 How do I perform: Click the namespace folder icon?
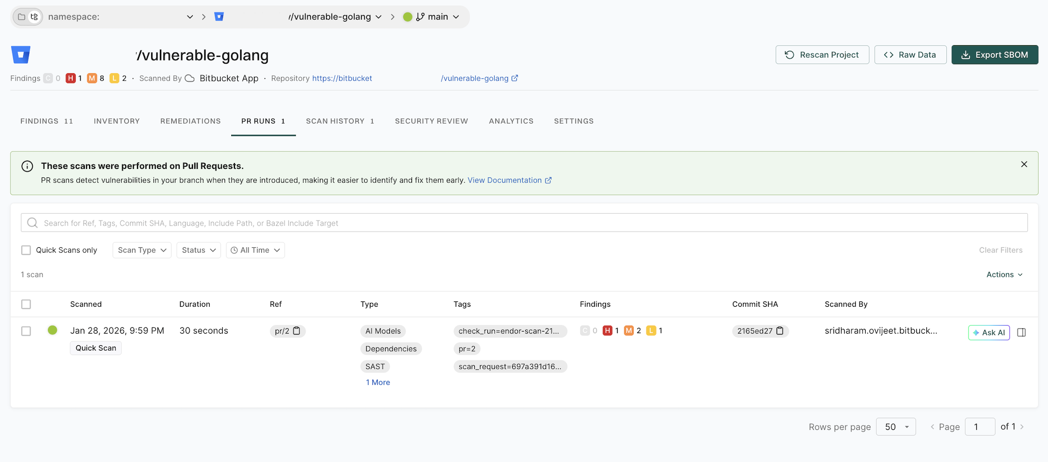click(22, 17)
